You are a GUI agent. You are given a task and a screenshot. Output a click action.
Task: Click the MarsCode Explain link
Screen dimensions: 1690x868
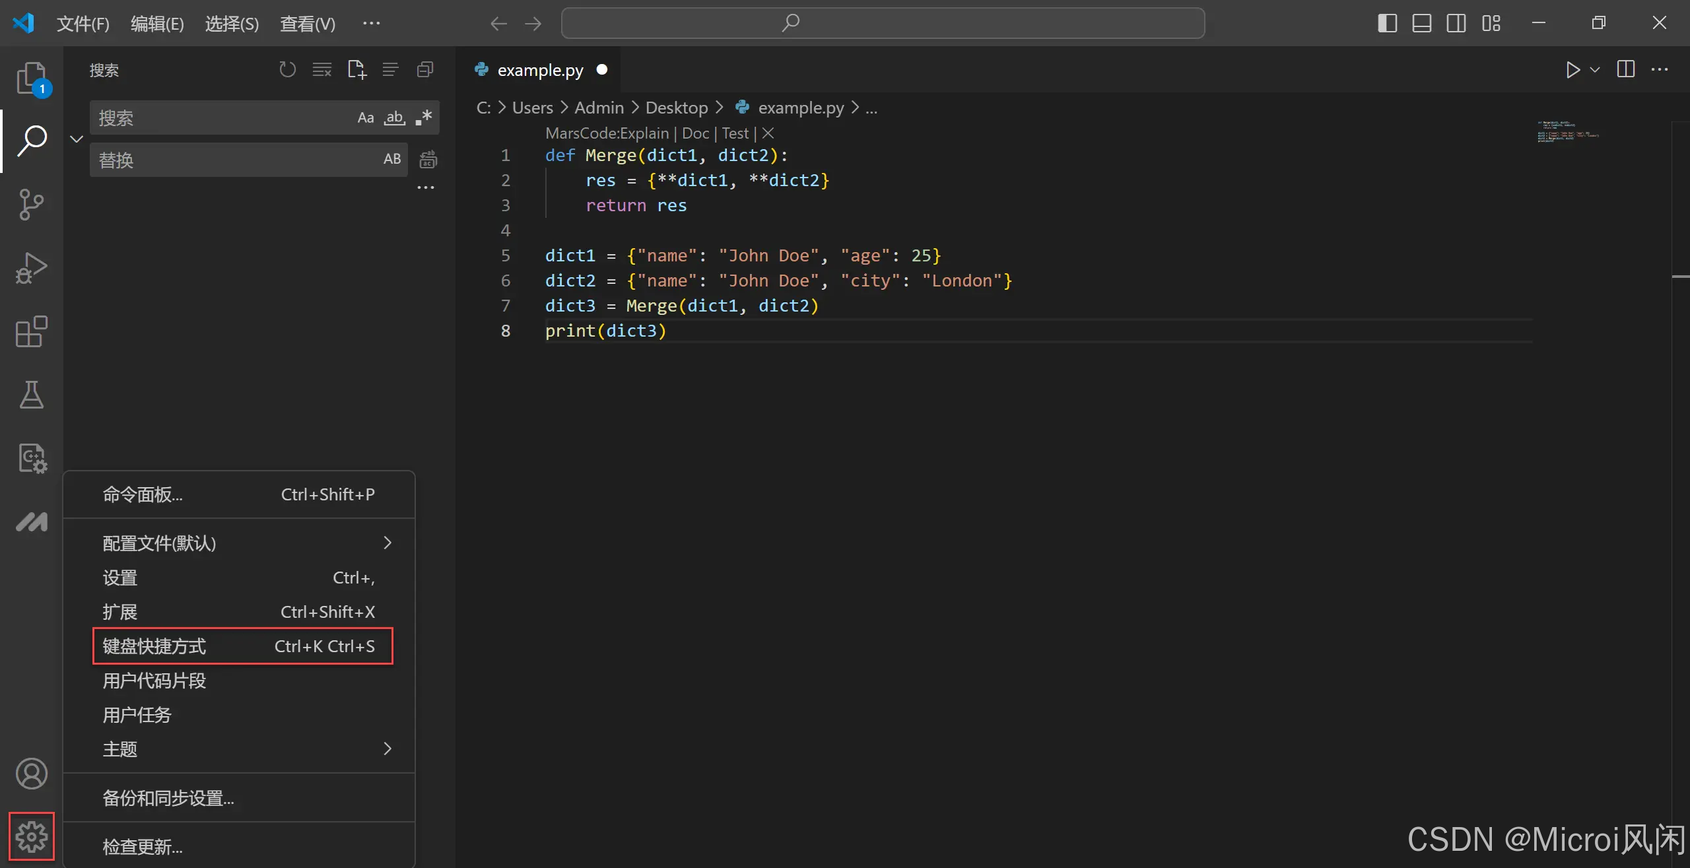coord(607,133)
